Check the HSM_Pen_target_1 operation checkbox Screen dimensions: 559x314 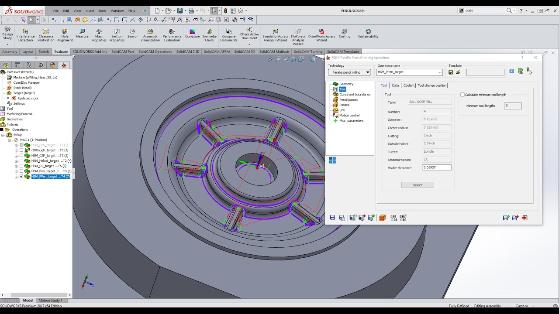21,171
